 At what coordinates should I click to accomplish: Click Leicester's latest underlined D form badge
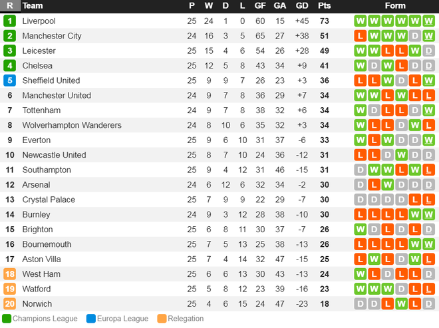[428, 51]
